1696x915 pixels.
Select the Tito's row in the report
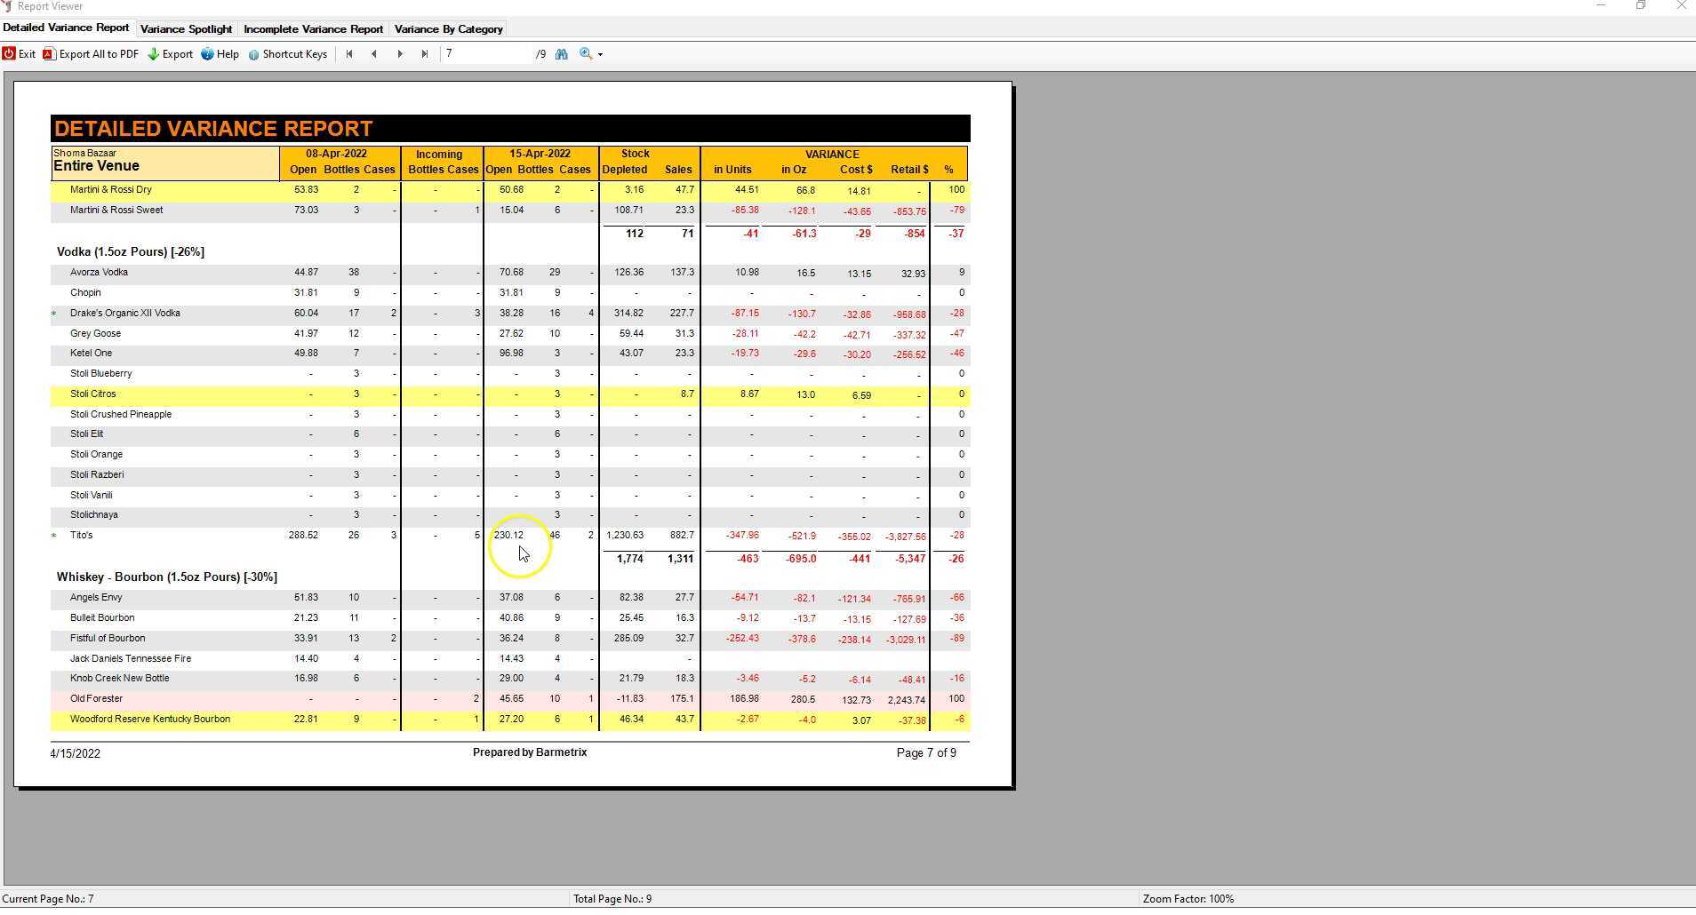[83, 535]
